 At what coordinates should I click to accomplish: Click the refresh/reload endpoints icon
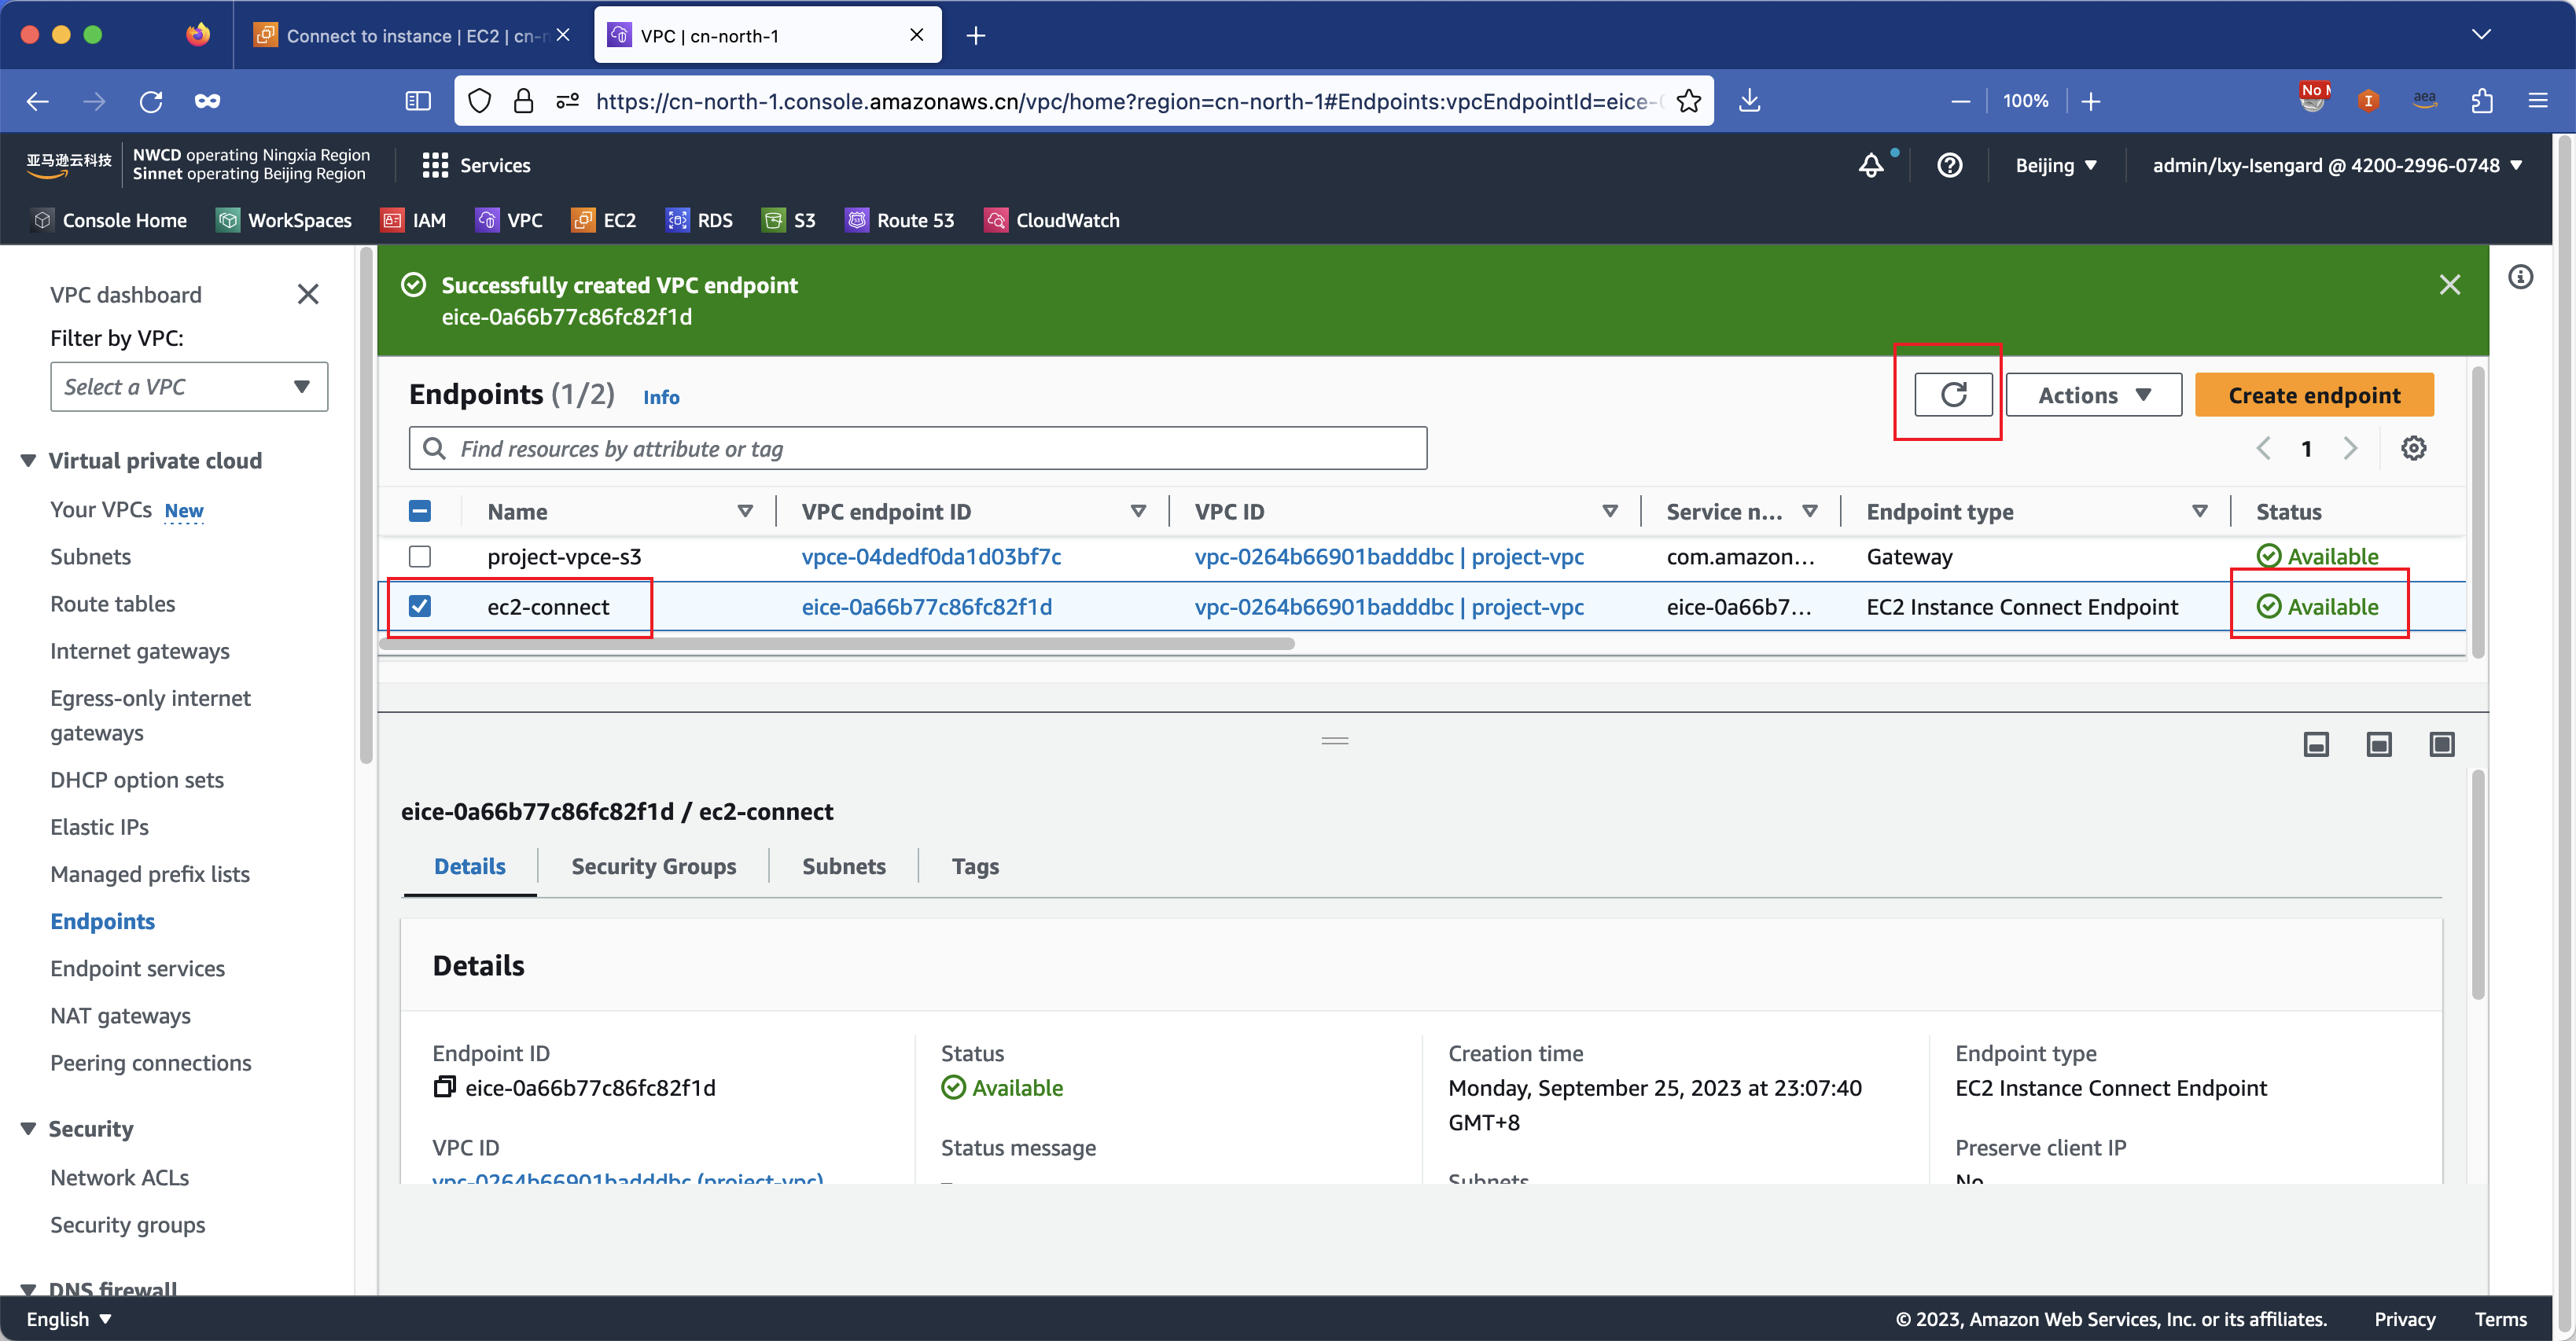(1952, 395)
